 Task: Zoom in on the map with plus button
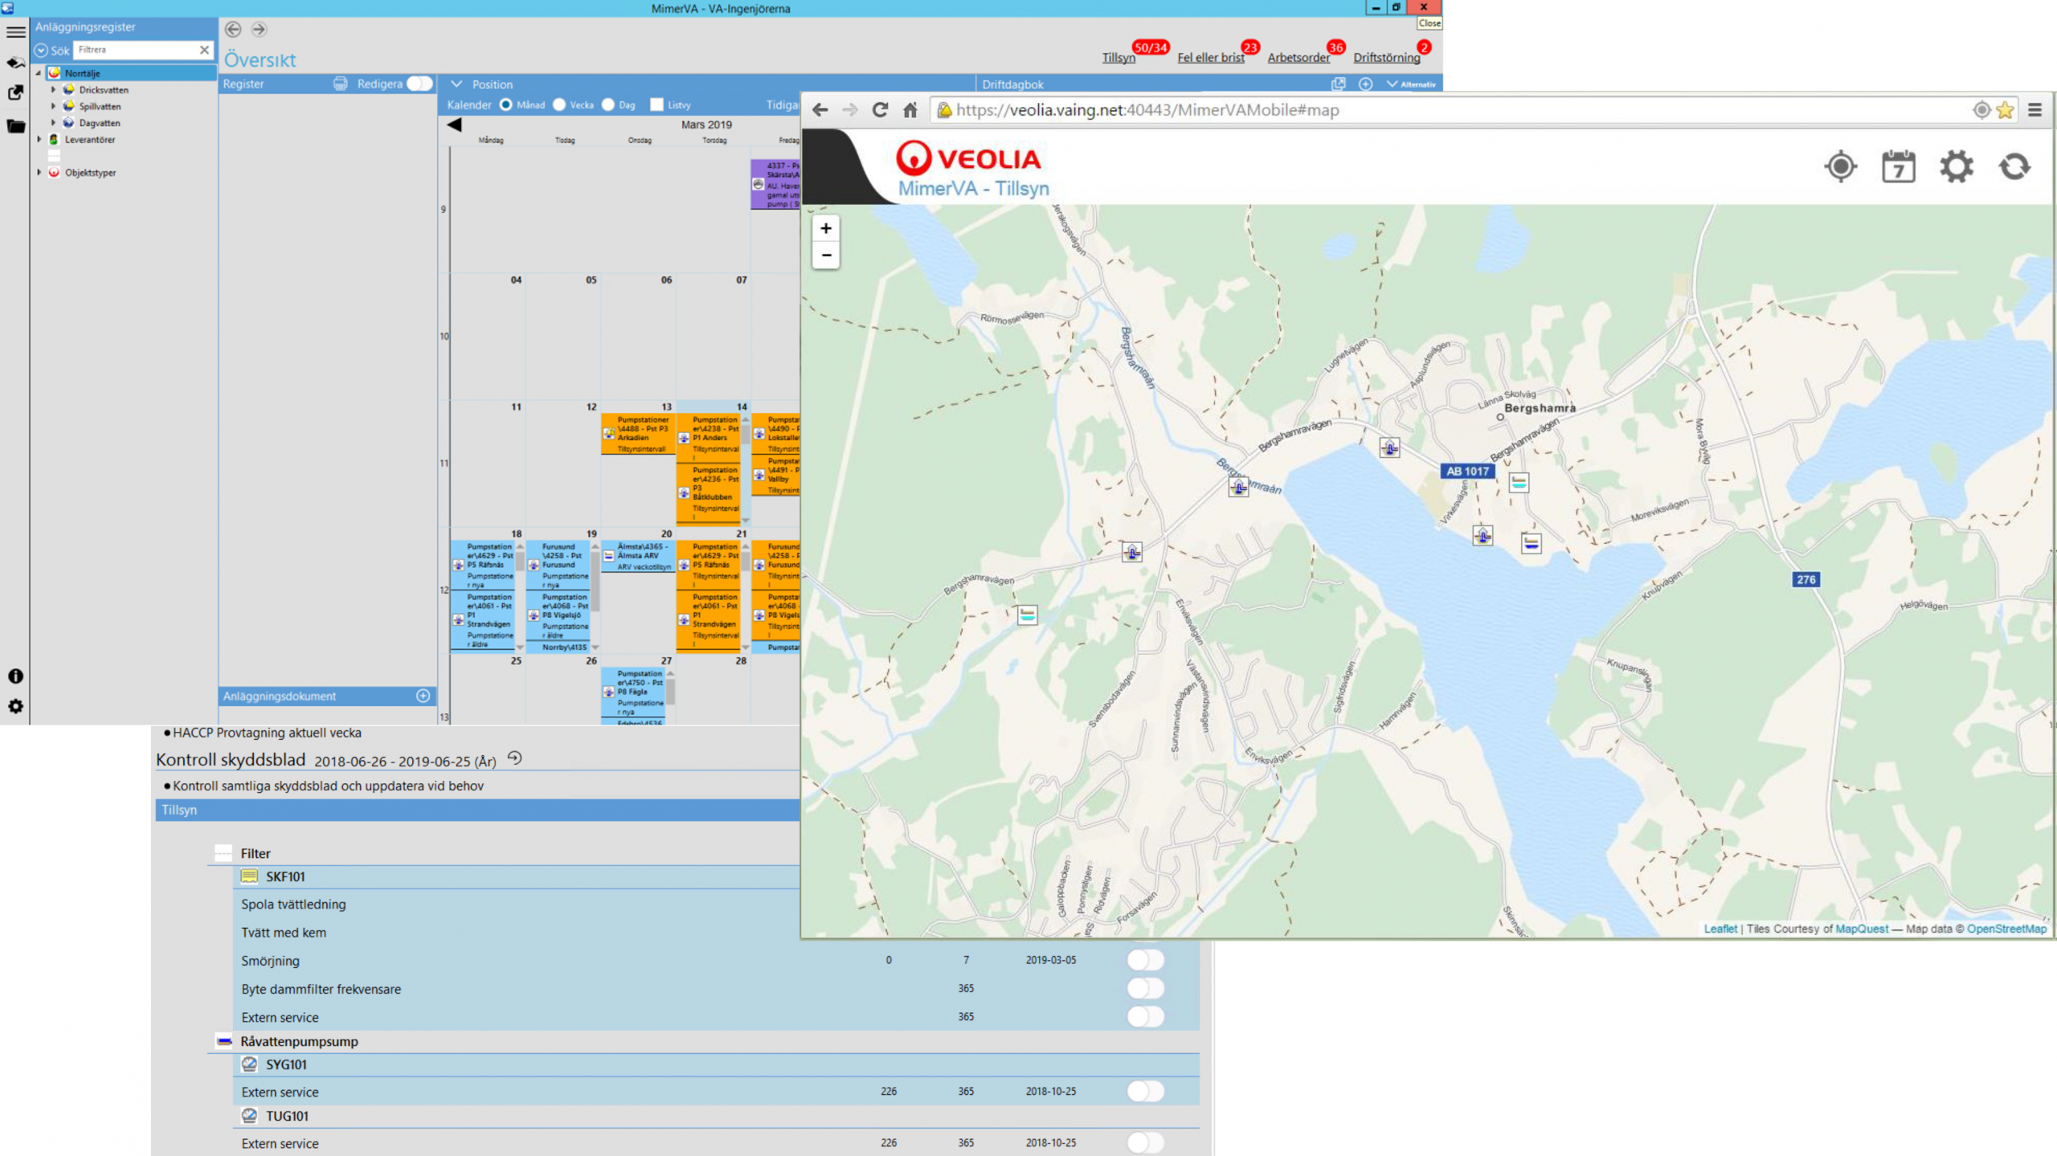point(826,229)
